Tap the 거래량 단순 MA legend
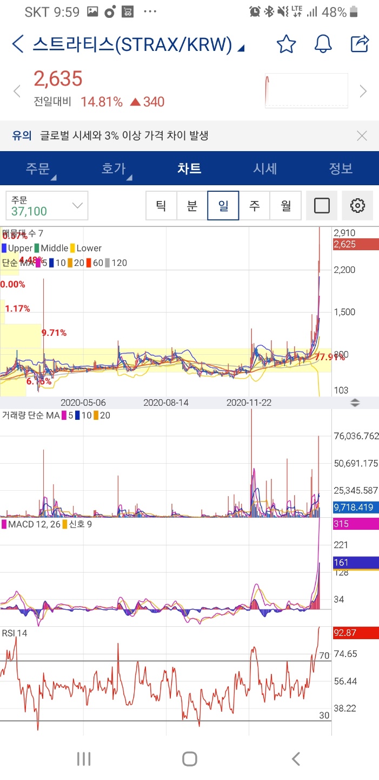This screenshot has width=379, height=780. pos(56,415)
